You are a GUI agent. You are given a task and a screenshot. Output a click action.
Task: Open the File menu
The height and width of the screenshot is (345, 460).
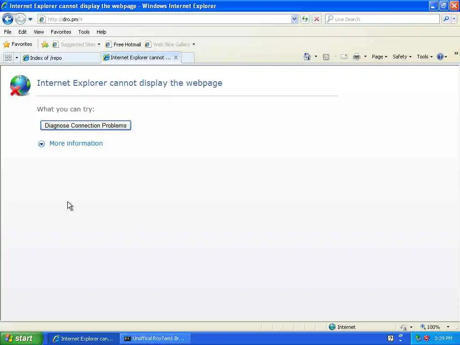tap(8, 32)
